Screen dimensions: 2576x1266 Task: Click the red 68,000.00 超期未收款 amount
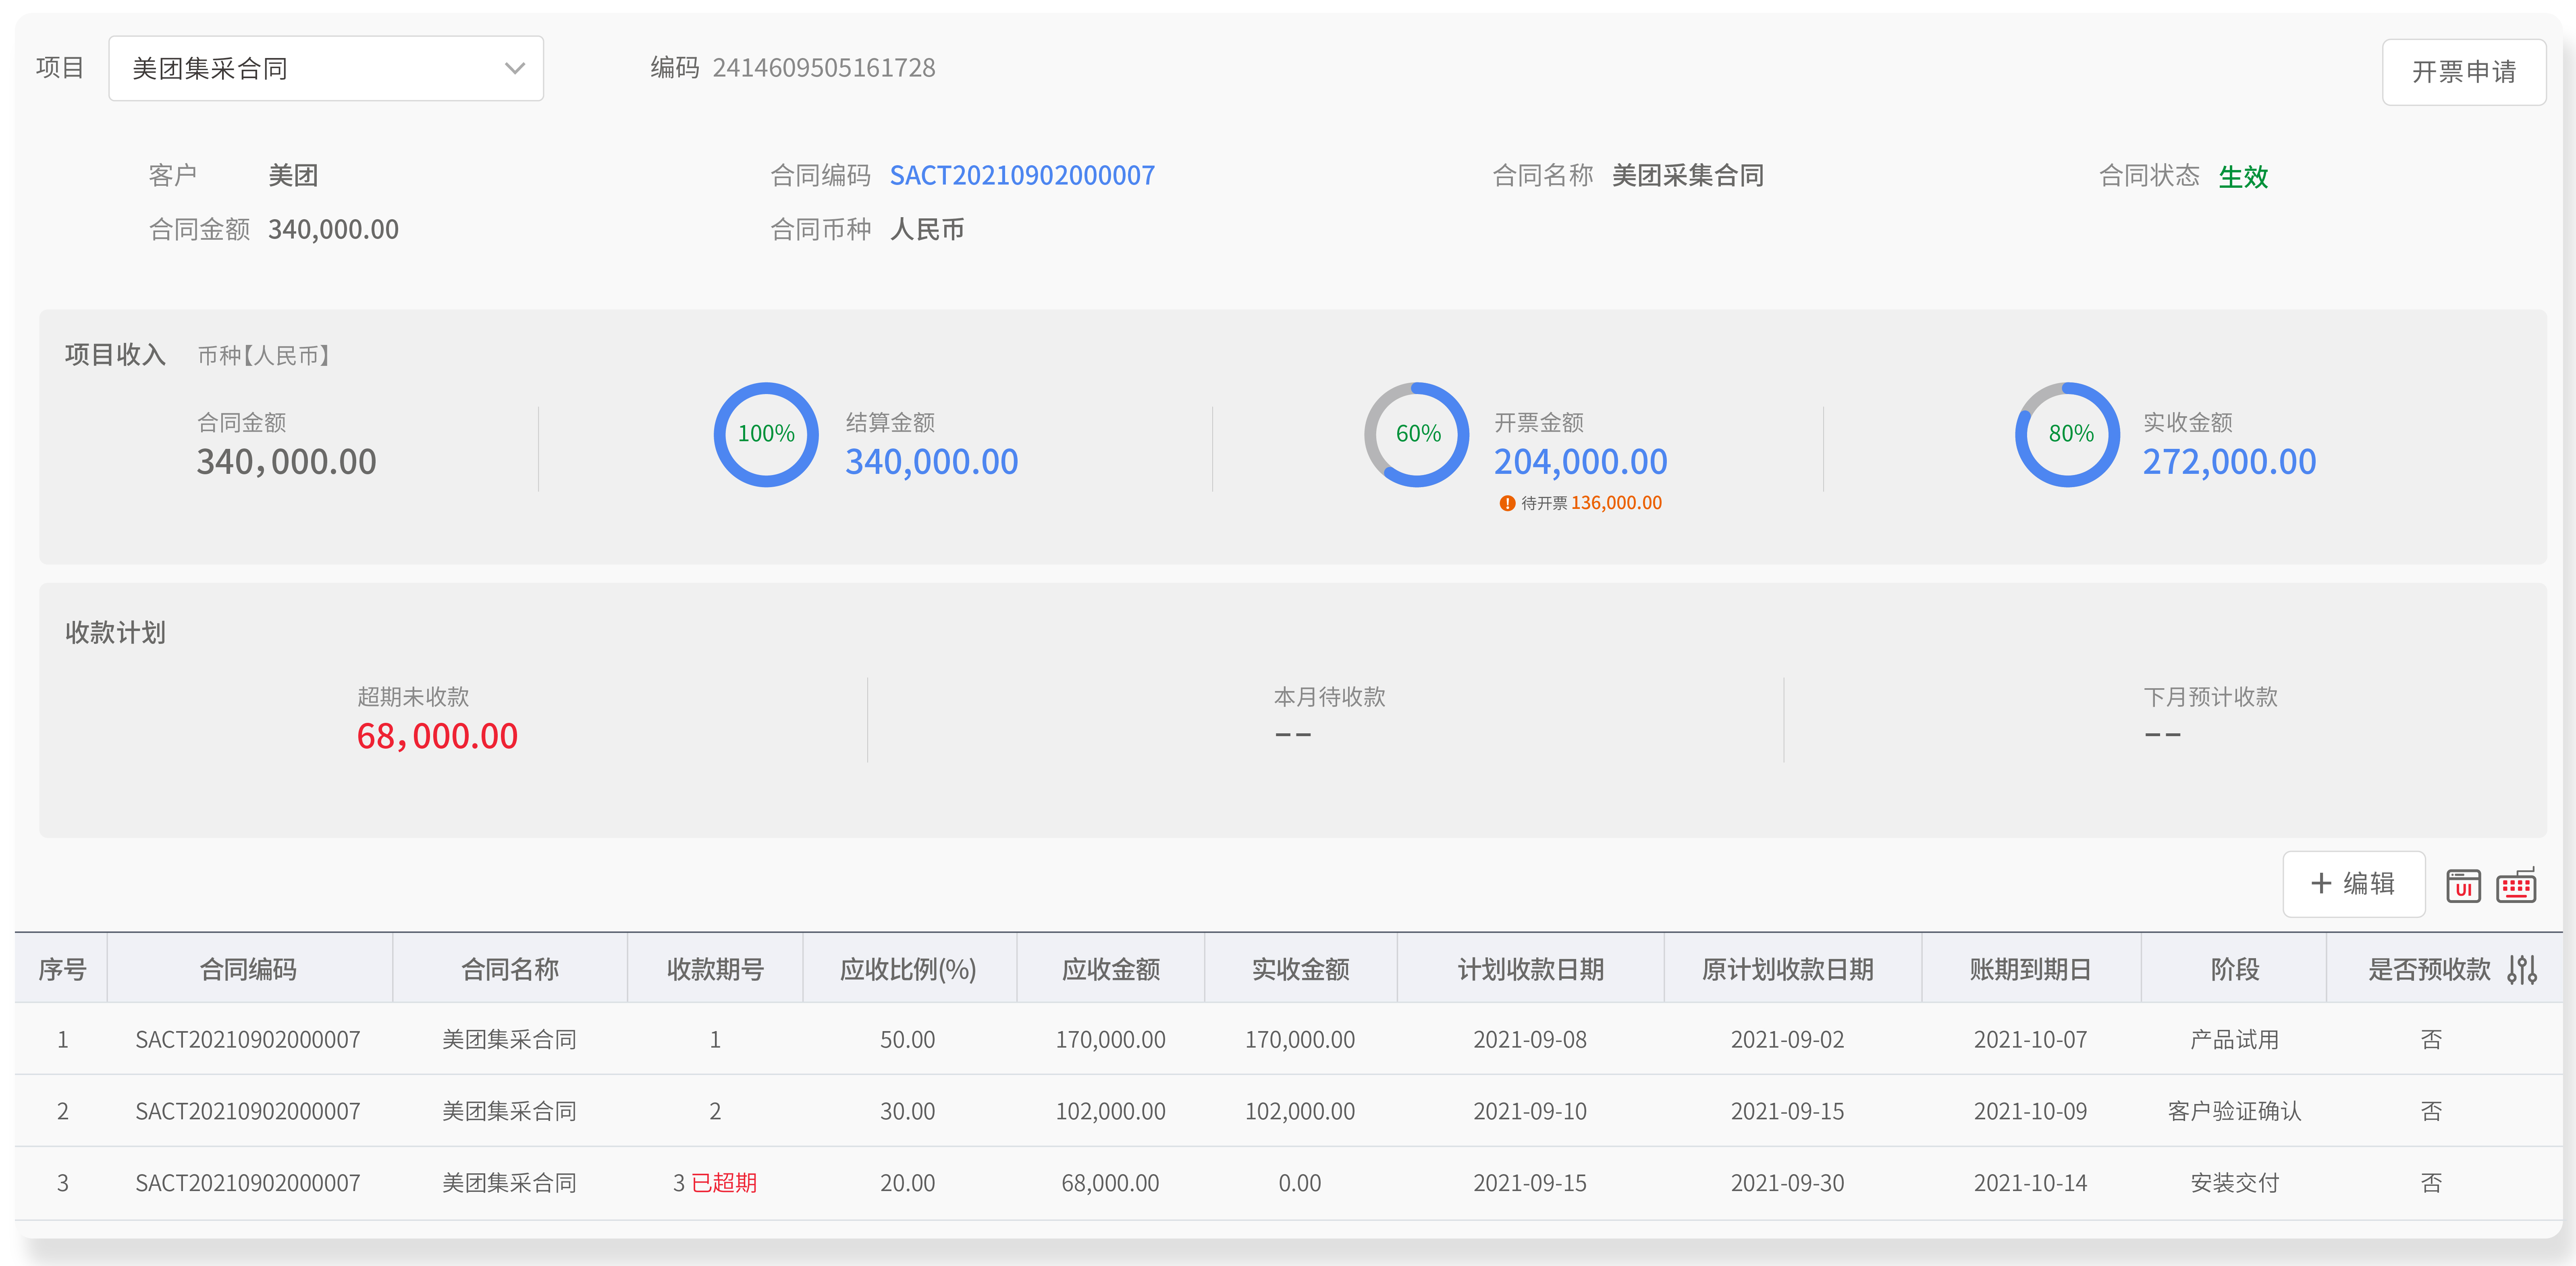(x=437, y=737)
